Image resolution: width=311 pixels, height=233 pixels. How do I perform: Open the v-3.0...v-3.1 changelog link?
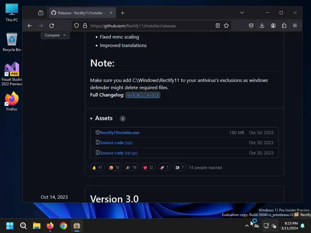click(x=143, y=95)
